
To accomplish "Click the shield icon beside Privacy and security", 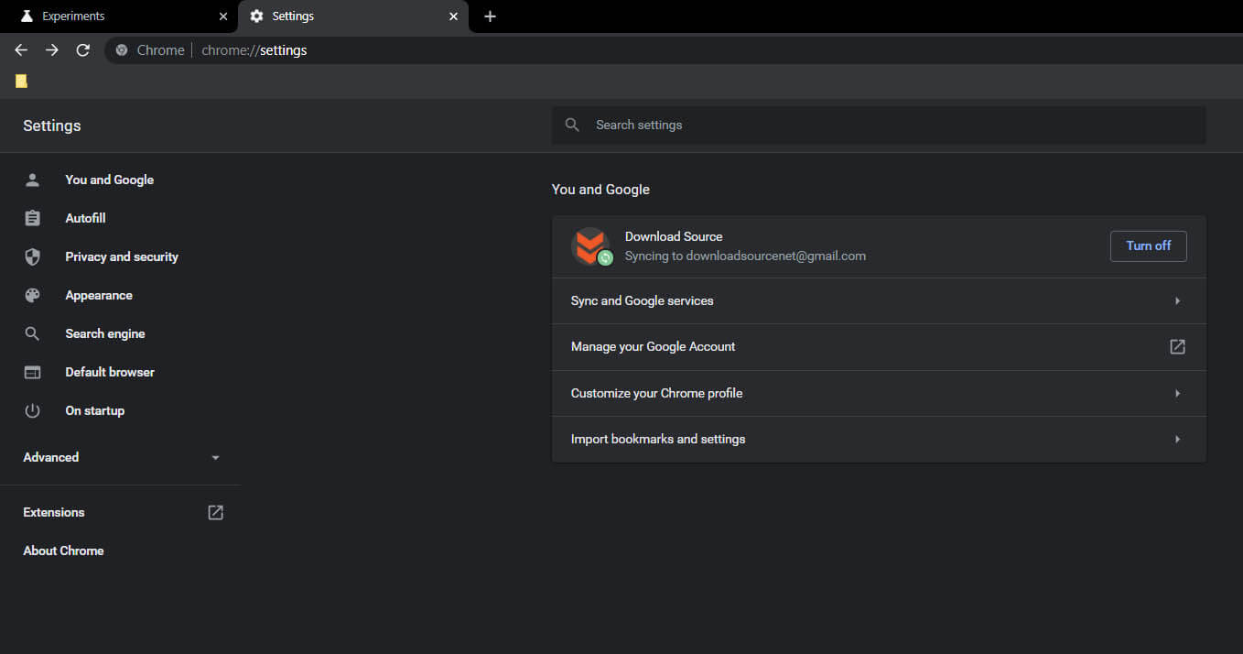I will 33,256.
